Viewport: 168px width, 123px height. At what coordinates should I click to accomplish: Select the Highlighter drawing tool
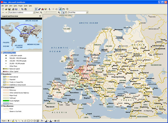tap(13, 121)
